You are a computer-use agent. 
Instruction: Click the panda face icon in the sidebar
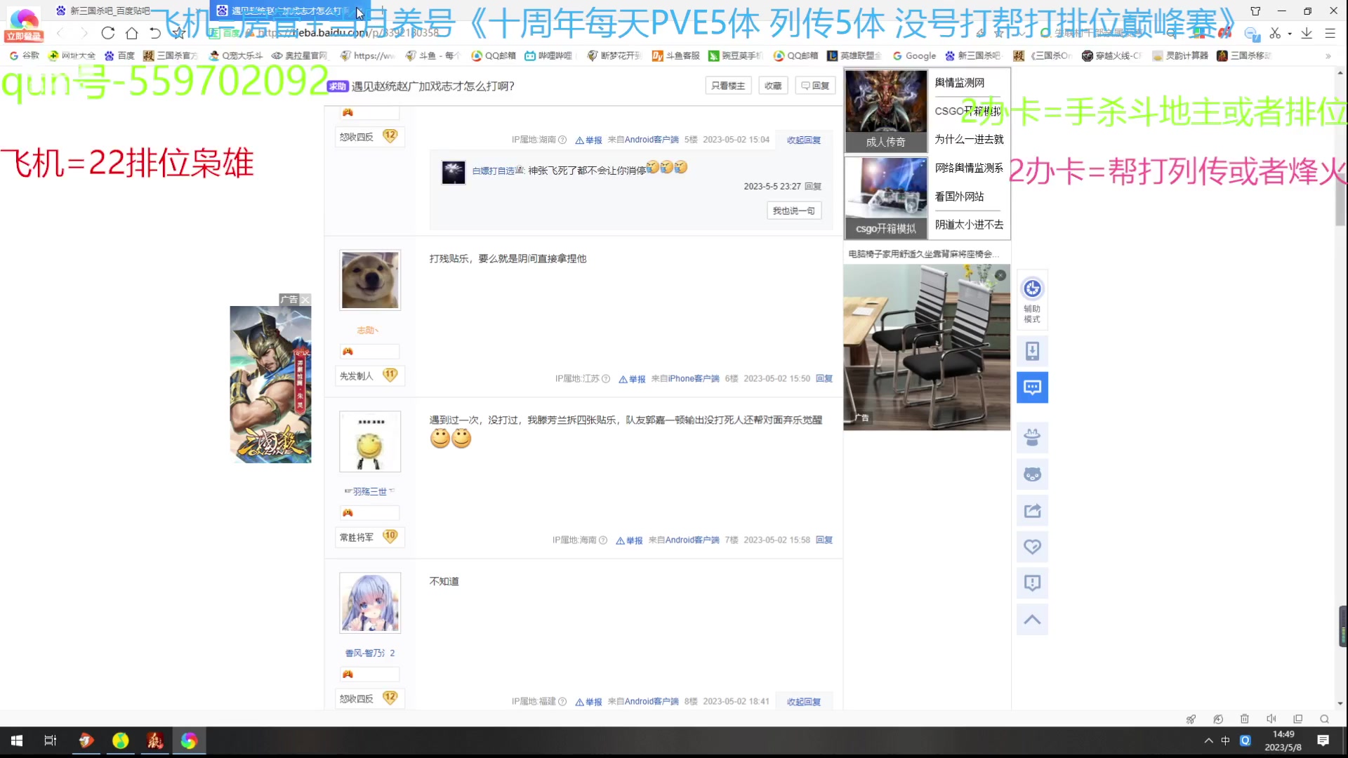click(1032, 474)
